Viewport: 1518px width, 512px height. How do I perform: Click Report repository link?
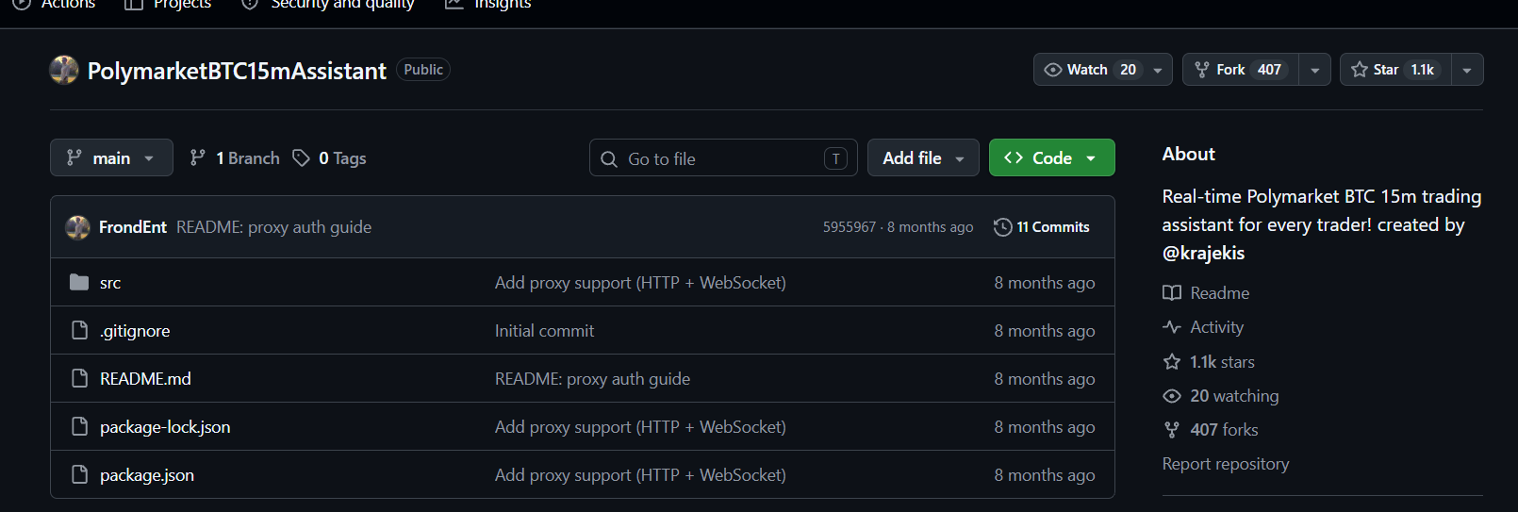(1226, 464)
